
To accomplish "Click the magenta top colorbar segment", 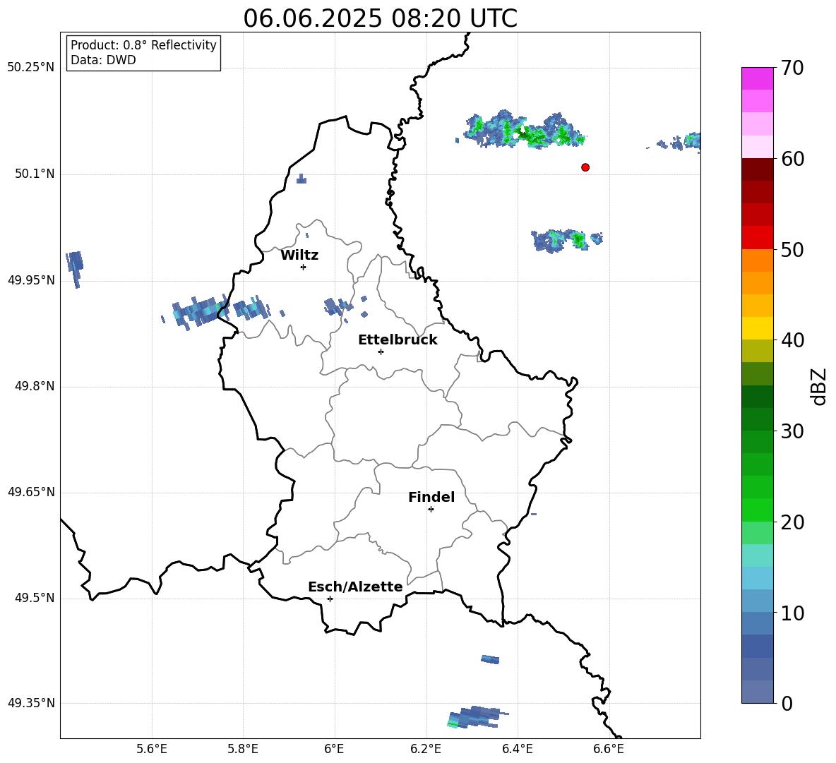I will pos(757,78).
